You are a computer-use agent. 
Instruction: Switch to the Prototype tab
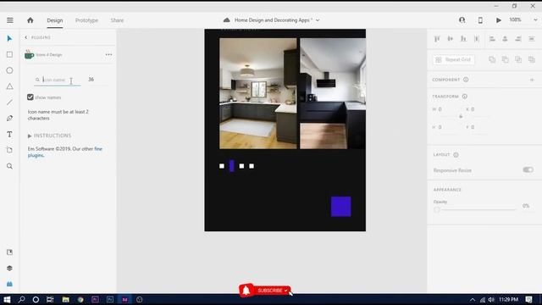pyautogui.click(x=86, y=20)
